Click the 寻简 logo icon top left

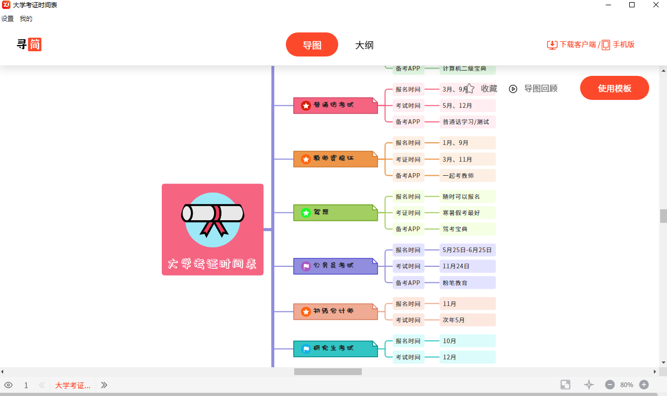29,44
